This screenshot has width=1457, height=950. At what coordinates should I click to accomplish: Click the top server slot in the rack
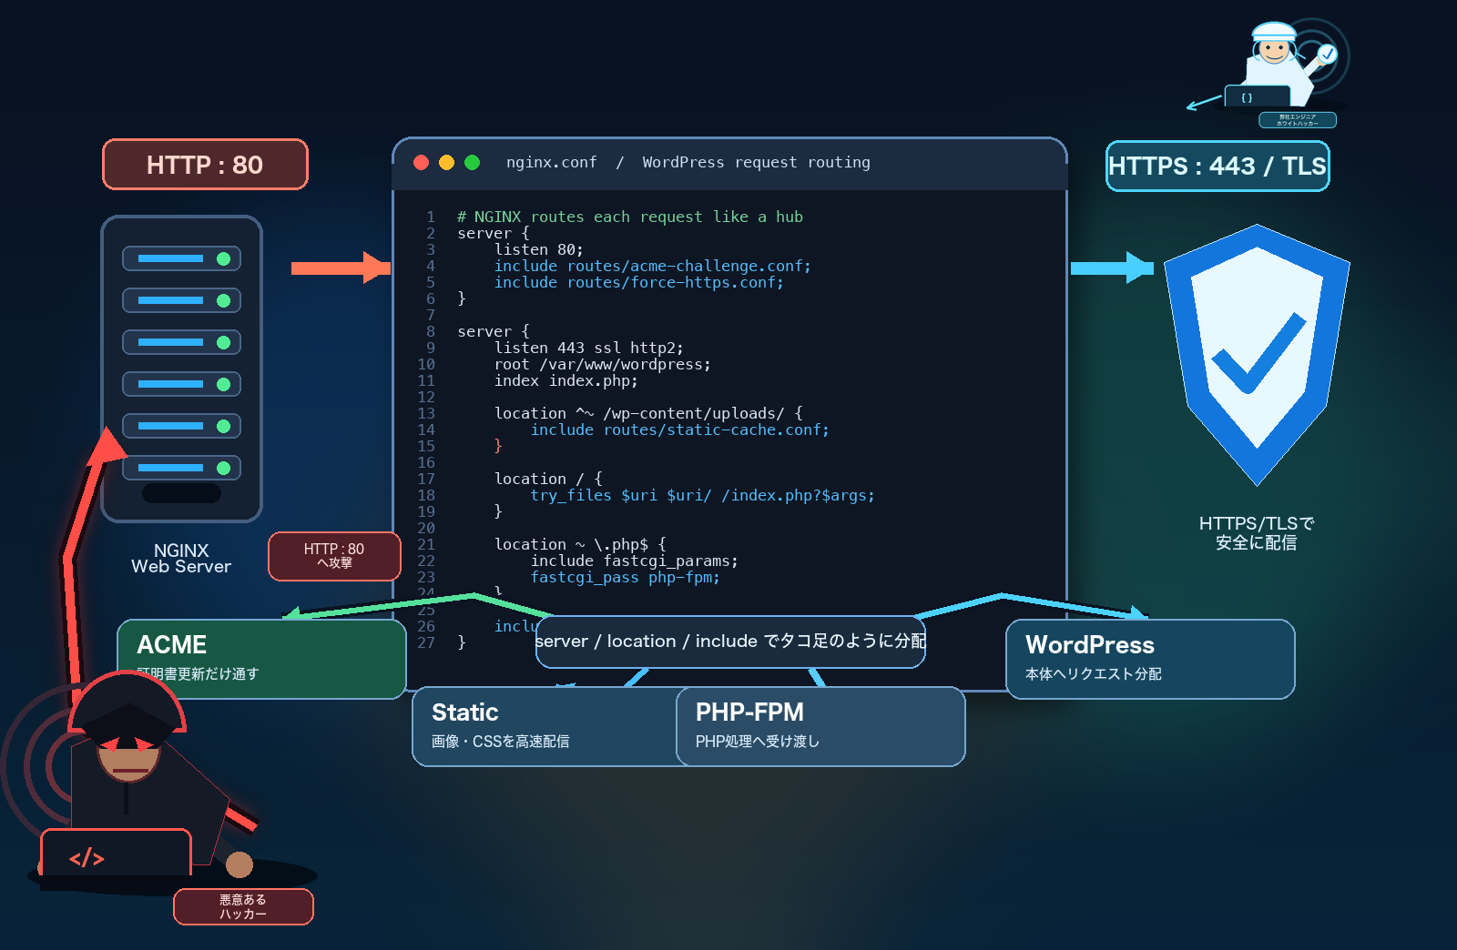pyautogui.click(x=181, y=258)
